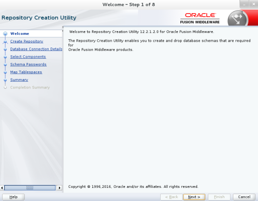The height and width of the screenshot is (201, 258).
Task: Click the round utility emblem icon
Action: point(238,18)
